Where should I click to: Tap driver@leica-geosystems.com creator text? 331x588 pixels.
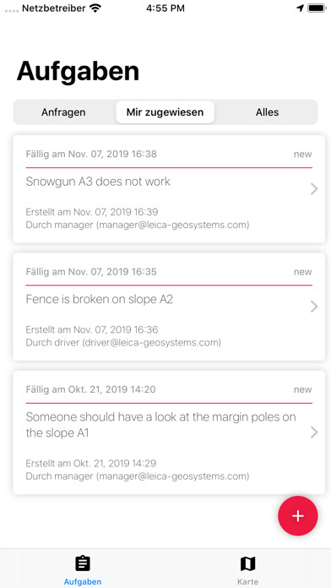tap(151, 342)
